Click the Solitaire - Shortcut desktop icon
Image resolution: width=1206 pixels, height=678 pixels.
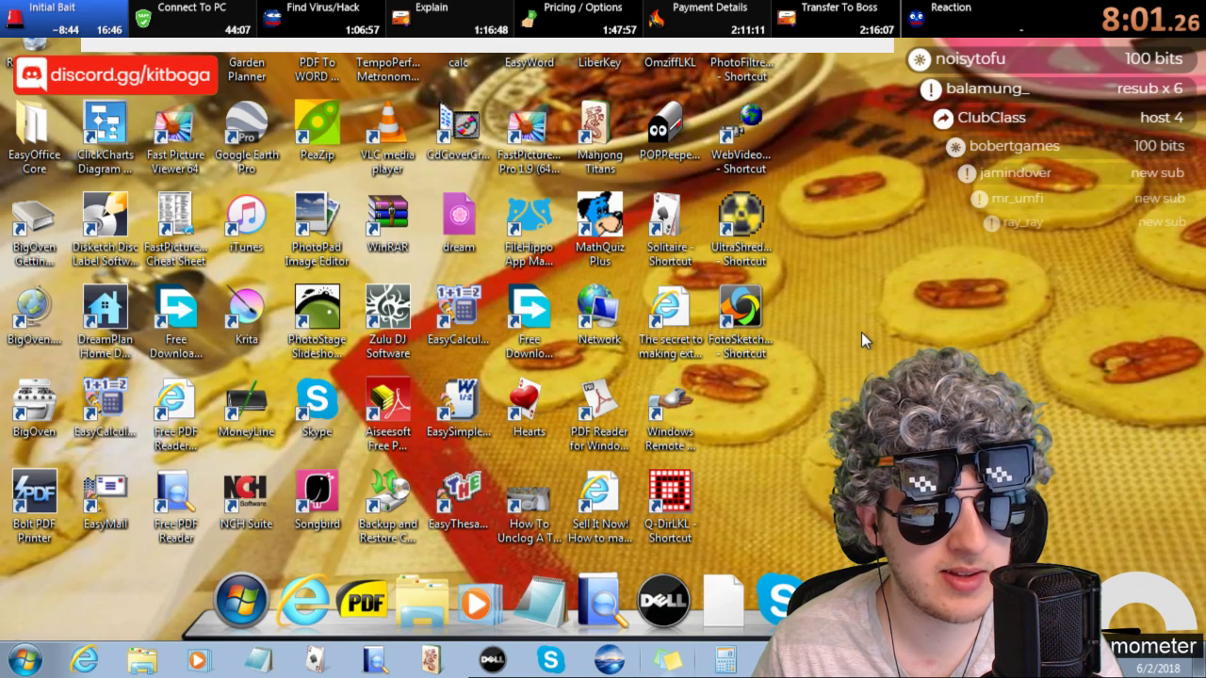click(x=670, y=216)
